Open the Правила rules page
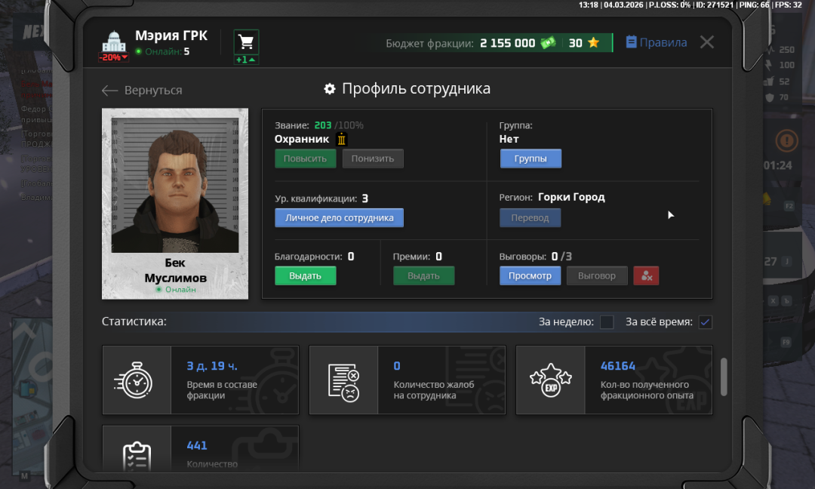Viewport: 815px width, 489px height. click(657, 43)
